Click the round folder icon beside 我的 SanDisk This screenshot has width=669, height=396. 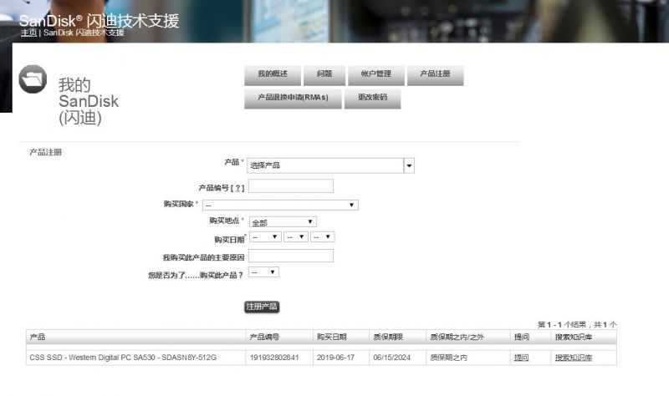pos(35,79)
